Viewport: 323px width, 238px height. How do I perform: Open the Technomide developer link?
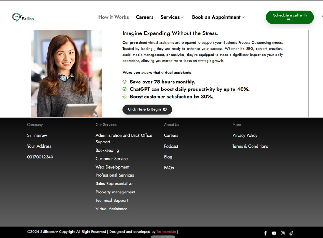point(166,231)
